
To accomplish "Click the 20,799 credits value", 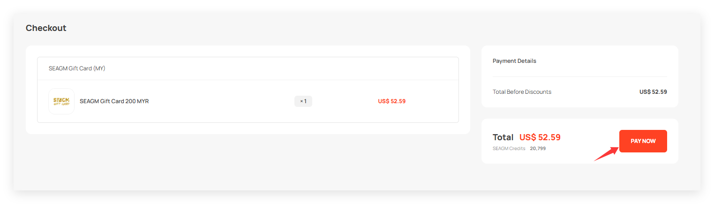I will click(x=538, y=149).
